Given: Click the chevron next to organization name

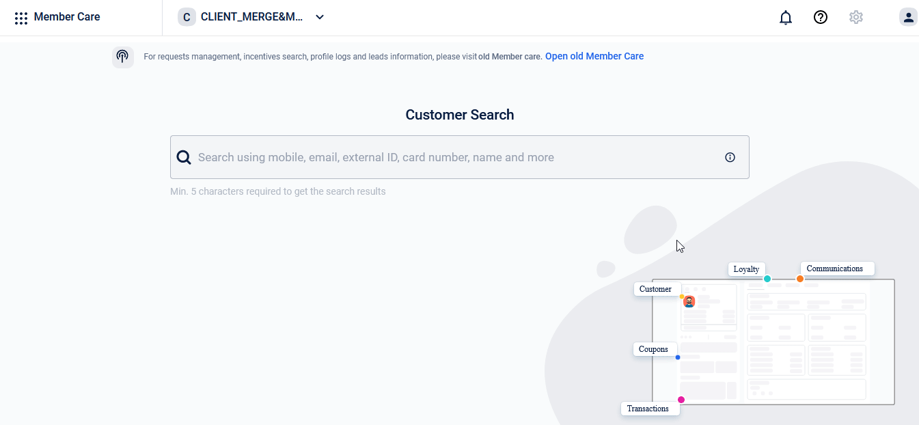Looking at the screenshot, I should (x=320, y=17).
